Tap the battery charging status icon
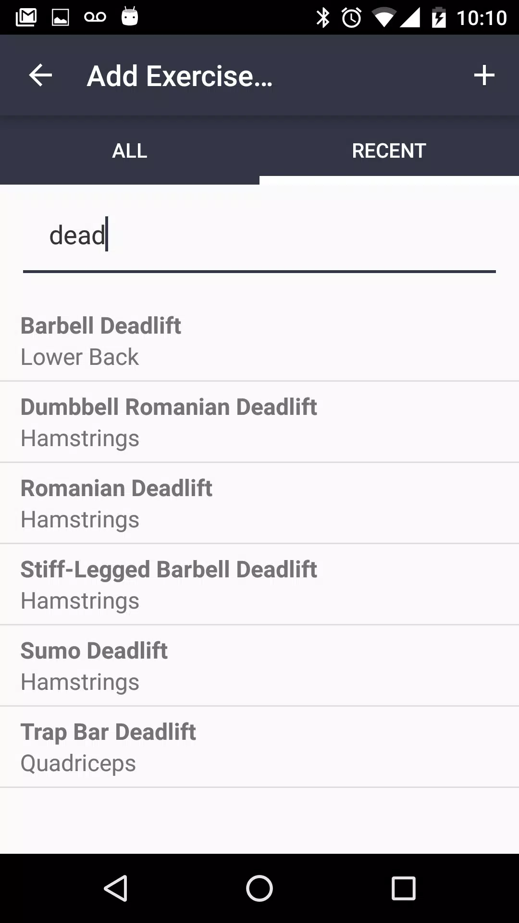Screen dimensions: 519x923 click(x=439, y=18)
